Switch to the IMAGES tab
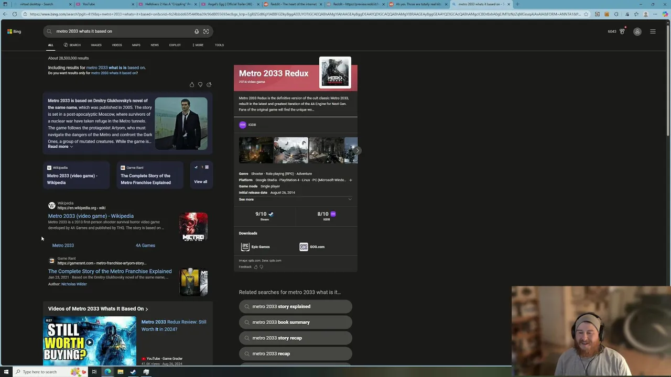Image resolution: width=671 pixels, height=377 pixels. point(96,45)
